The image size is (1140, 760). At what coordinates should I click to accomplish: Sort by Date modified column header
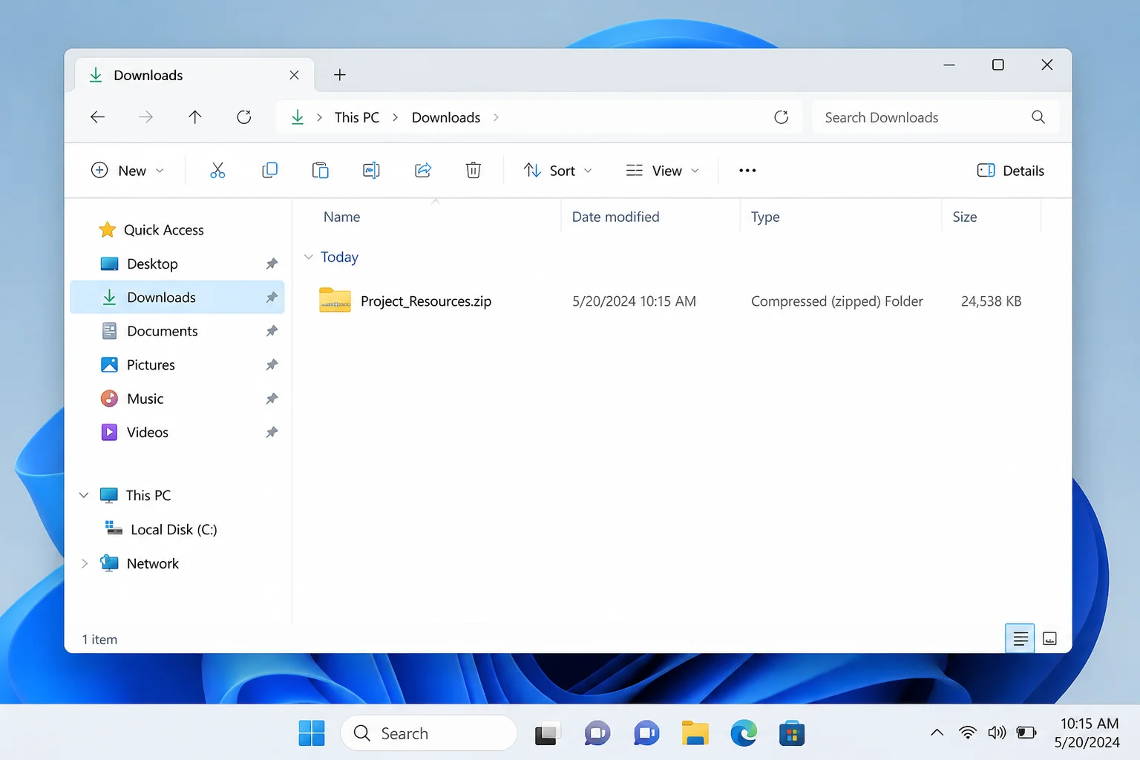615,217
